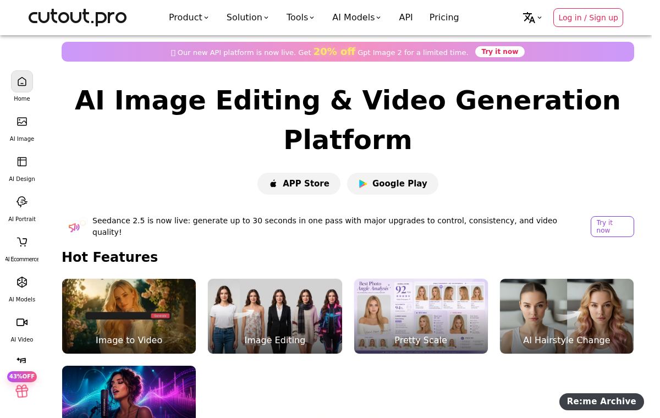The width and height of the screenshot is (660, 418).
Task: Expand the Tools dropdown menu
Action: click(x=300, y=18)
